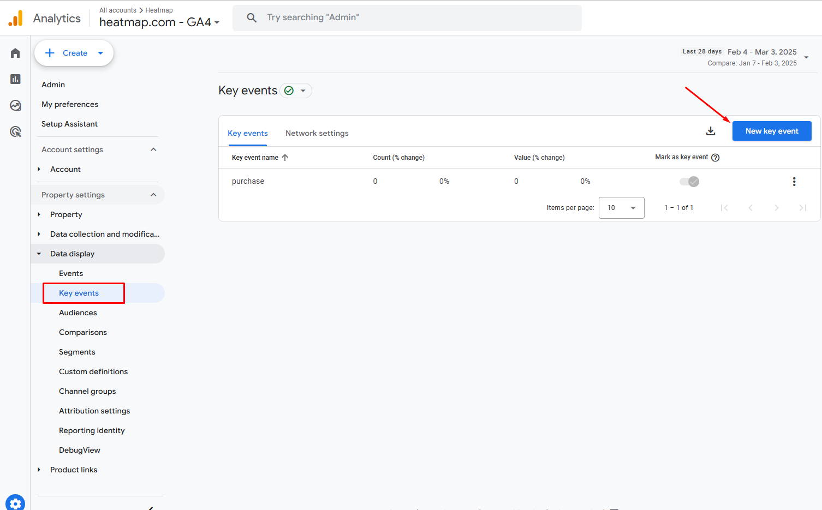Expand the Property tree item

(x=39, y=214)
